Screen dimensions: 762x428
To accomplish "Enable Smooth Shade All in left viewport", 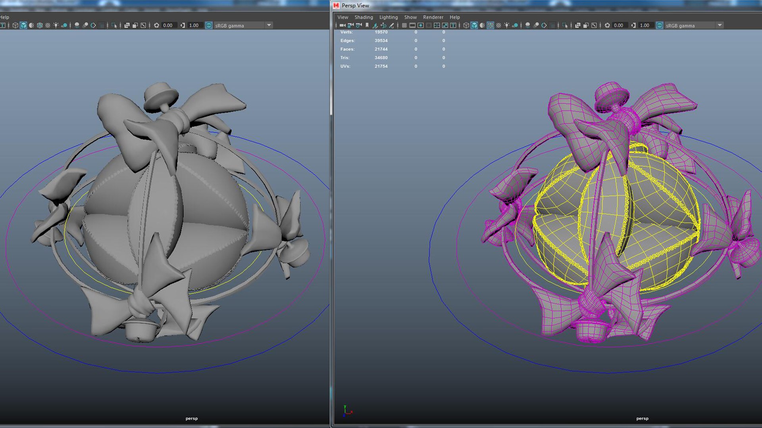I will click(23, 25).
